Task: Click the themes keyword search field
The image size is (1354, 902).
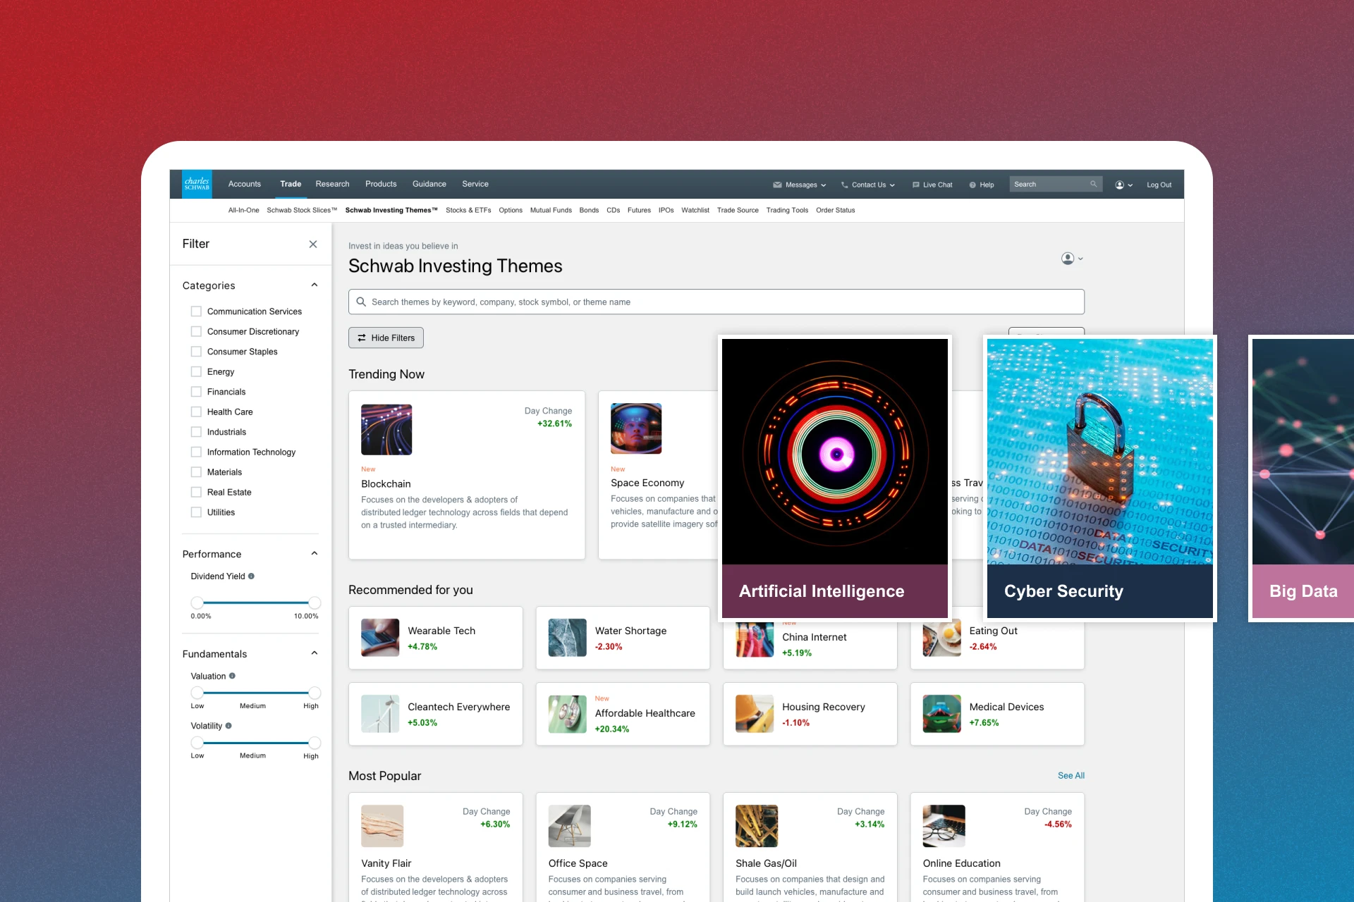Action: 716,302
